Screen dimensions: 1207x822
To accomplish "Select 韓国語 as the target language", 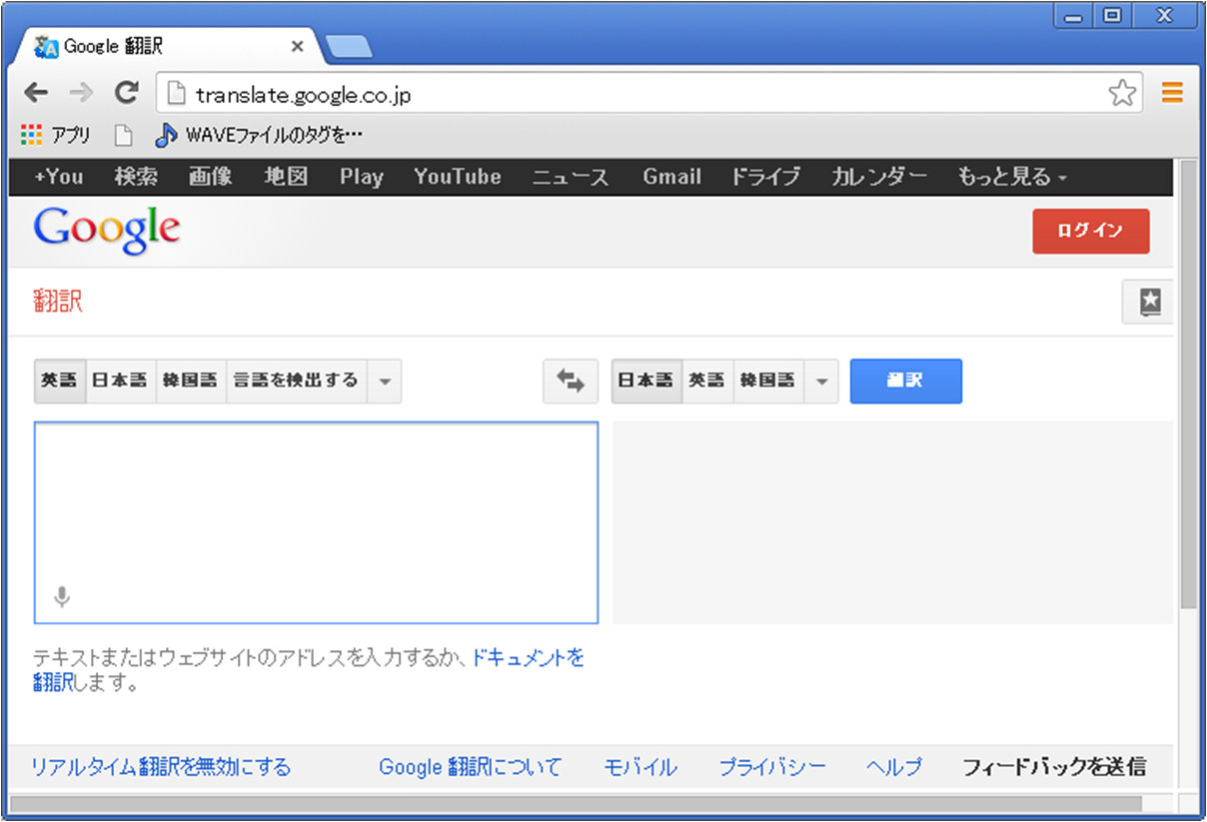I will click(x=767, y=381).
